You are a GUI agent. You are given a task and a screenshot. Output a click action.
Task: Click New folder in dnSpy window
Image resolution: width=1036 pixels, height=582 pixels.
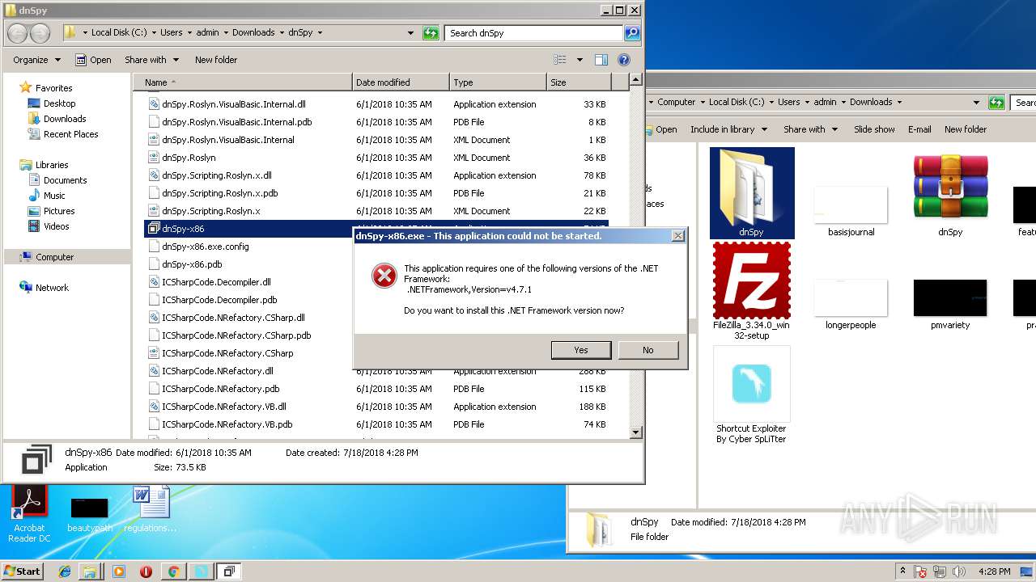click(216, 60)
